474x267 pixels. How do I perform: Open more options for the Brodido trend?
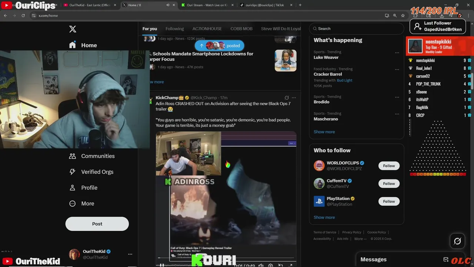397,97
